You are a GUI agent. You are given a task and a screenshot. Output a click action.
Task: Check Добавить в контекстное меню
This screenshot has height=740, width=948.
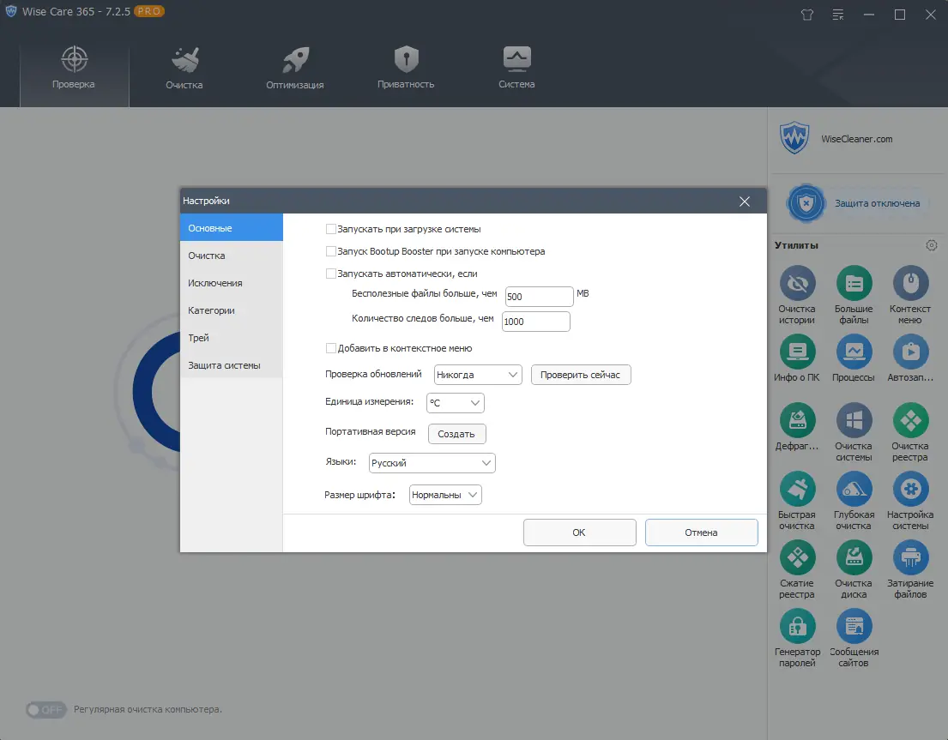pyautogui.click(x=330, y=348)
